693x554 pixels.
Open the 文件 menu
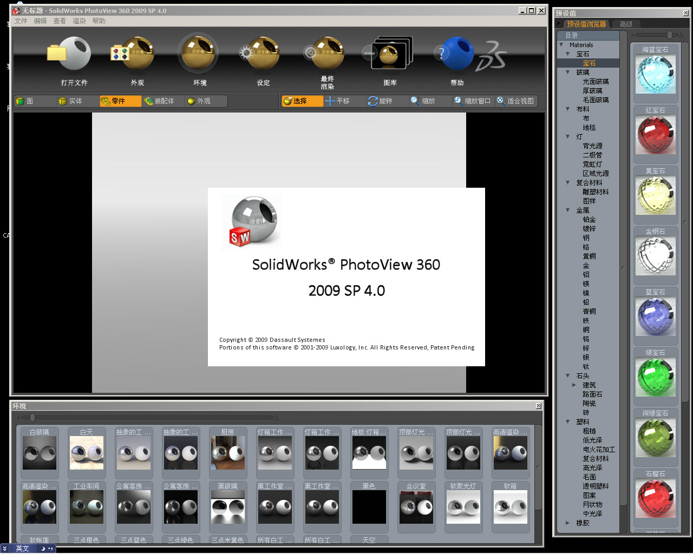point(21,21)
